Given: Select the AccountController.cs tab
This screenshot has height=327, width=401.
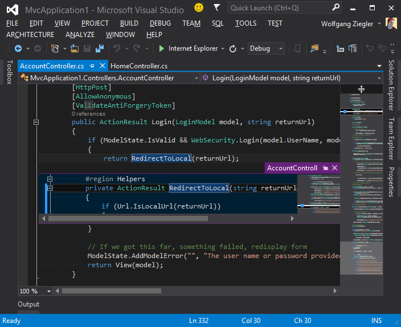Looking at the screenshot, I should point(52,66).
